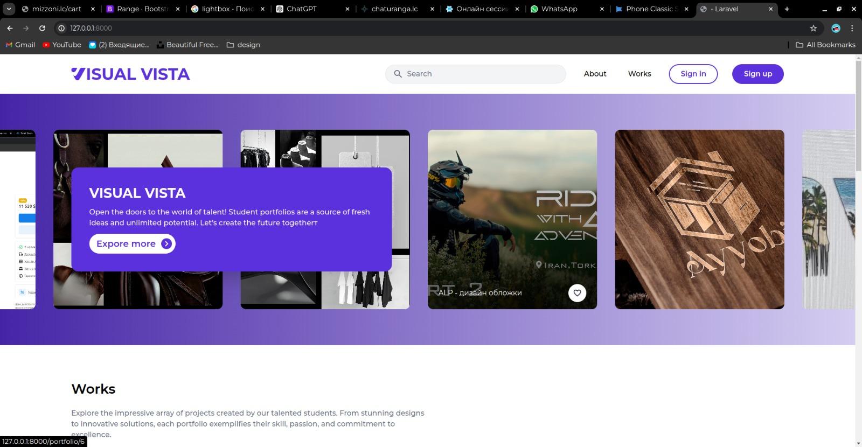Open the wooden logo portfolio card

tap(699, 219)
